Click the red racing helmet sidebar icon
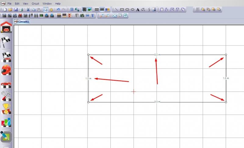 pyautogui.click(x=6, y=70)
